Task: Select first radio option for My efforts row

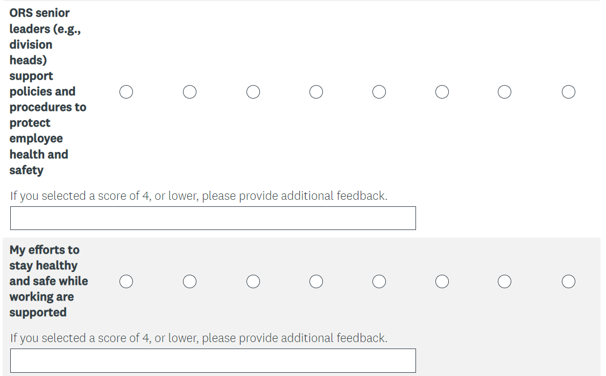Action: (126, 282)
